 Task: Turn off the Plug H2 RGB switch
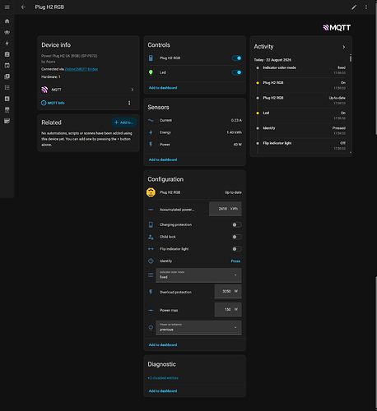[236, 58]
